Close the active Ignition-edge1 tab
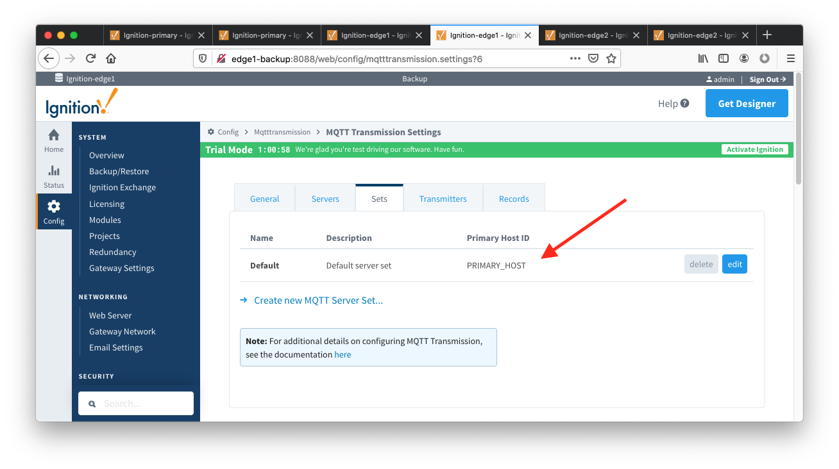839x469 pixels. point(527,35)
